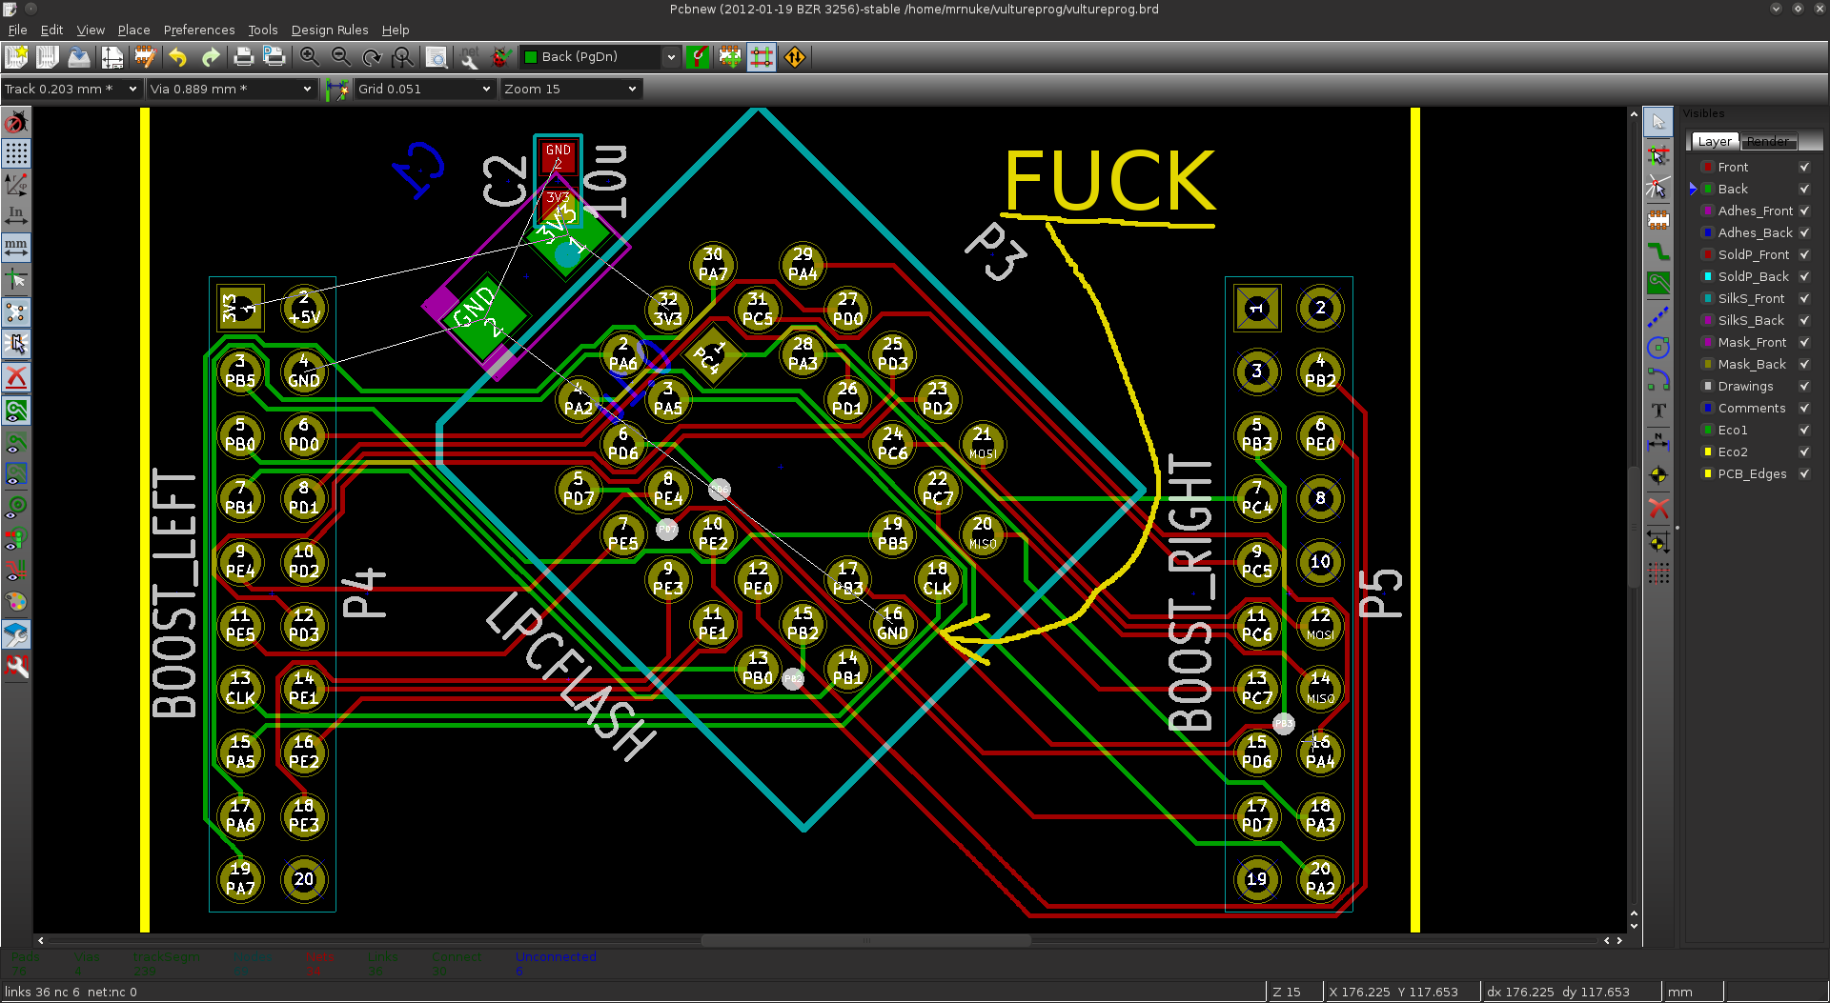1830x1003 pixels.
Task: Open the Track width dropdown
Action: [x=71, y=89]
